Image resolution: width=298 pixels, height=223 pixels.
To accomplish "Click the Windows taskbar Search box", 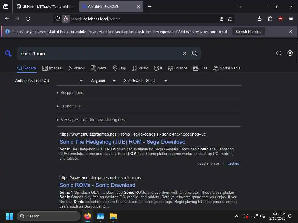I will point(49,216).
